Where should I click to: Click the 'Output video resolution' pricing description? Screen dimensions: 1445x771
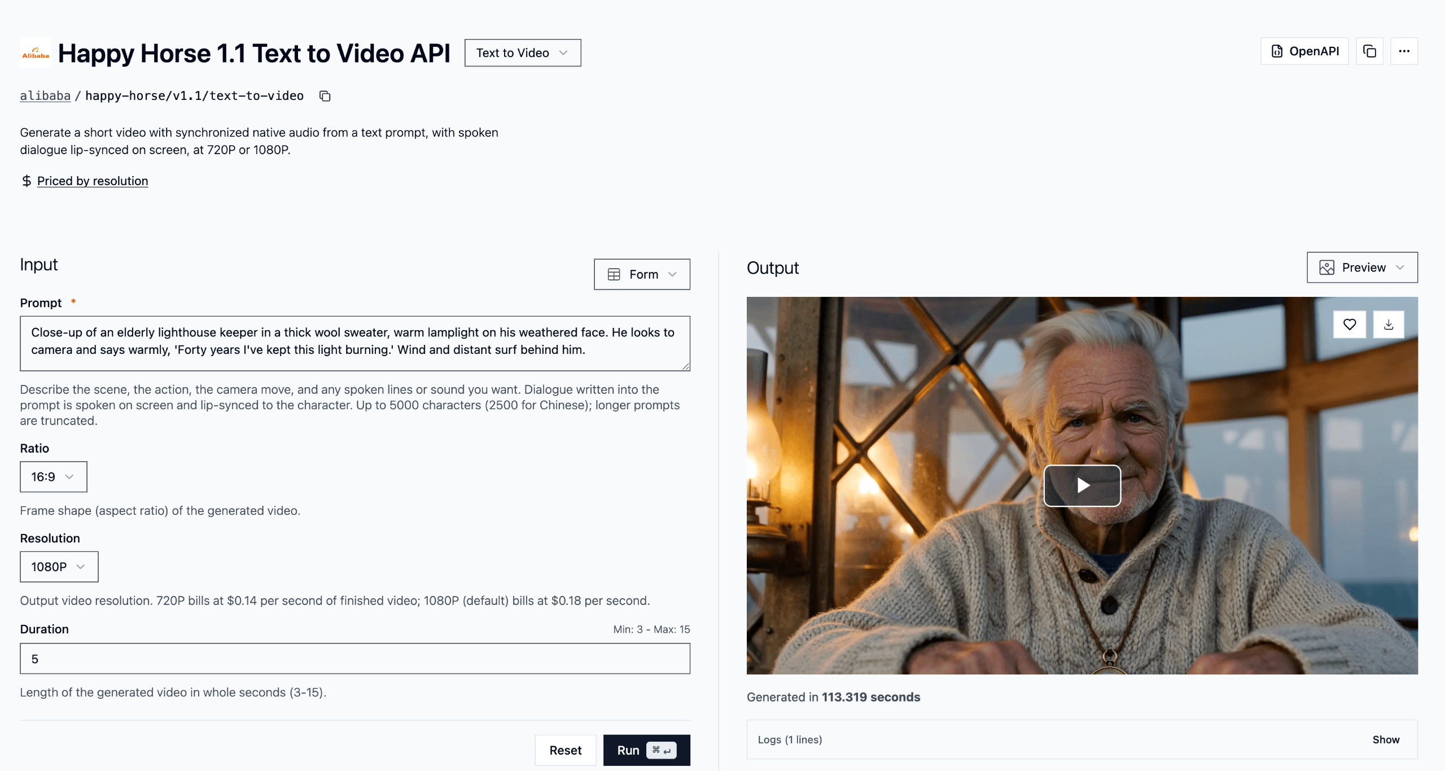(x=335, y=601)
